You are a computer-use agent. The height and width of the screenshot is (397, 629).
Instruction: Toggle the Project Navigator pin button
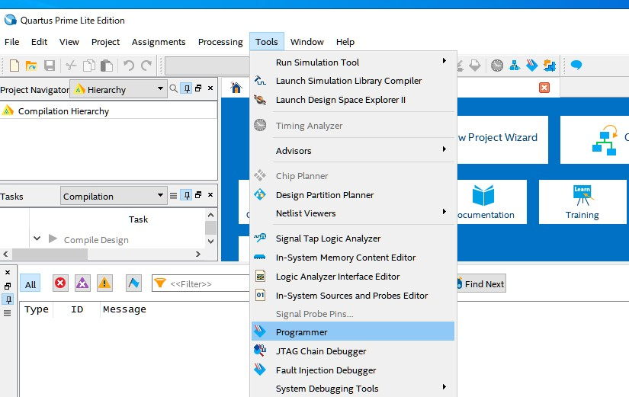(x=187, y=88)
